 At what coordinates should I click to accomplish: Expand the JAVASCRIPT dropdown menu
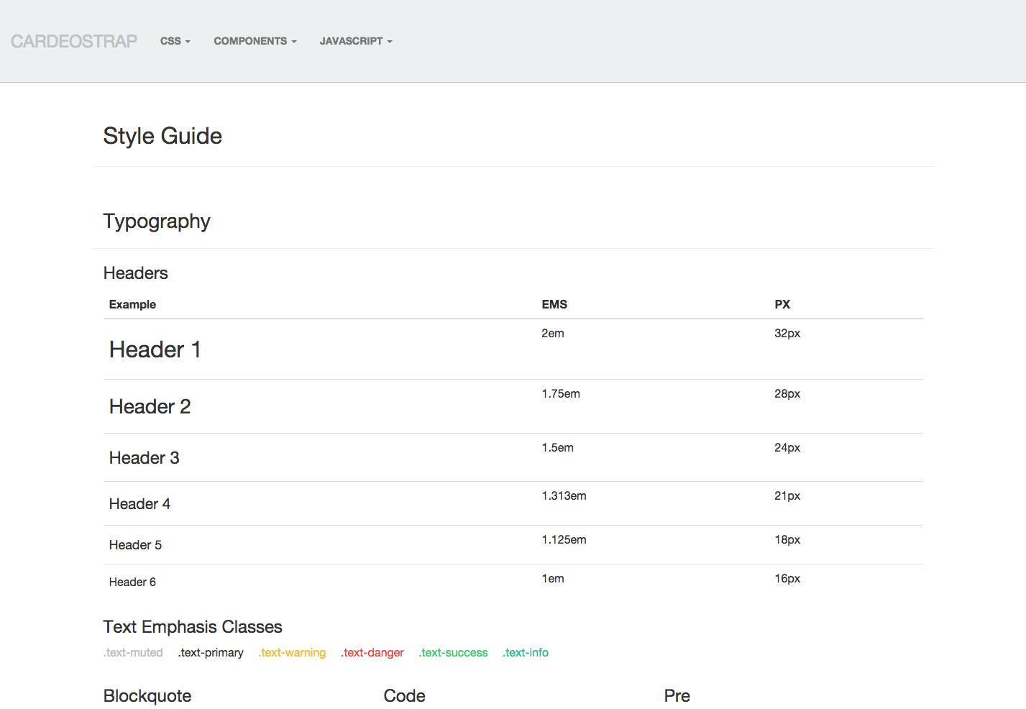[x=356, y=41]
